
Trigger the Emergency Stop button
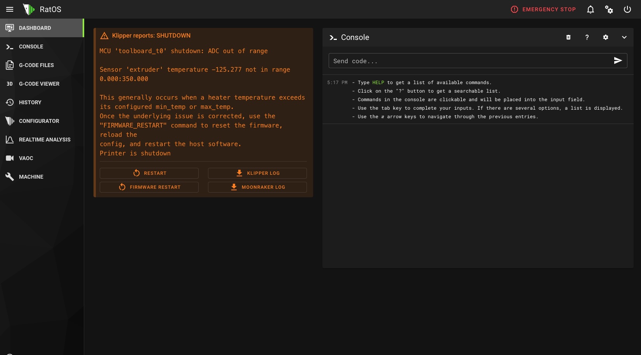tap(543, 9)
